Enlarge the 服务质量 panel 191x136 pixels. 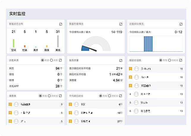121,60
